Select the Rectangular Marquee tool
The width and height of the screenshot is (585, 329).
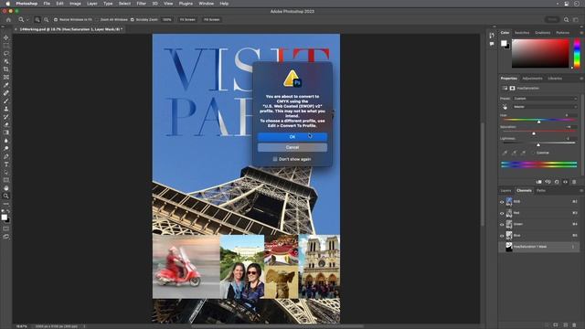tap(6, 46)
